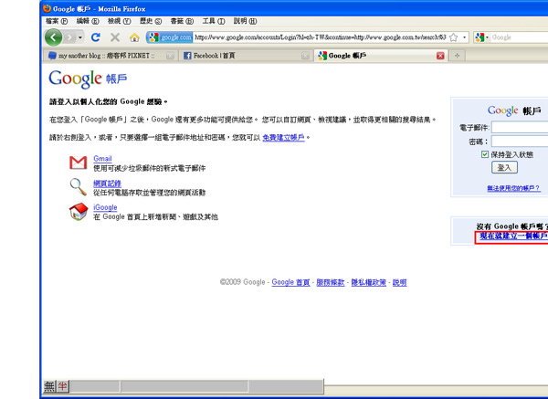Reload the page with the blue Refresh icon
The height and width of the screenshot is (399, 548).
click(x=95, y=37)
